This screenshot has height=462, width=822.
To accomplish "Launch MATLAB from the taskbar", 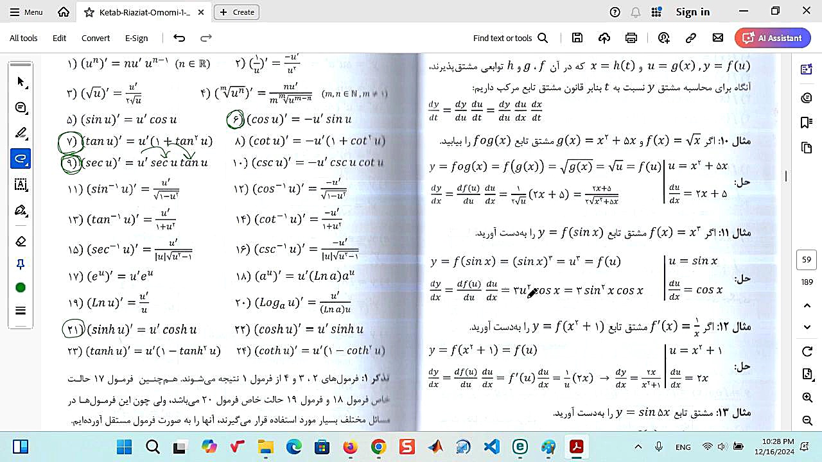I will 435,447.
